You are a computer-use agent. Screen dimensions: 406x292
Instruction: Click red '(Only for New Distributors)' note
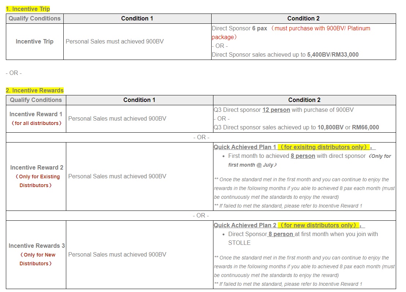tap(37, 259)
